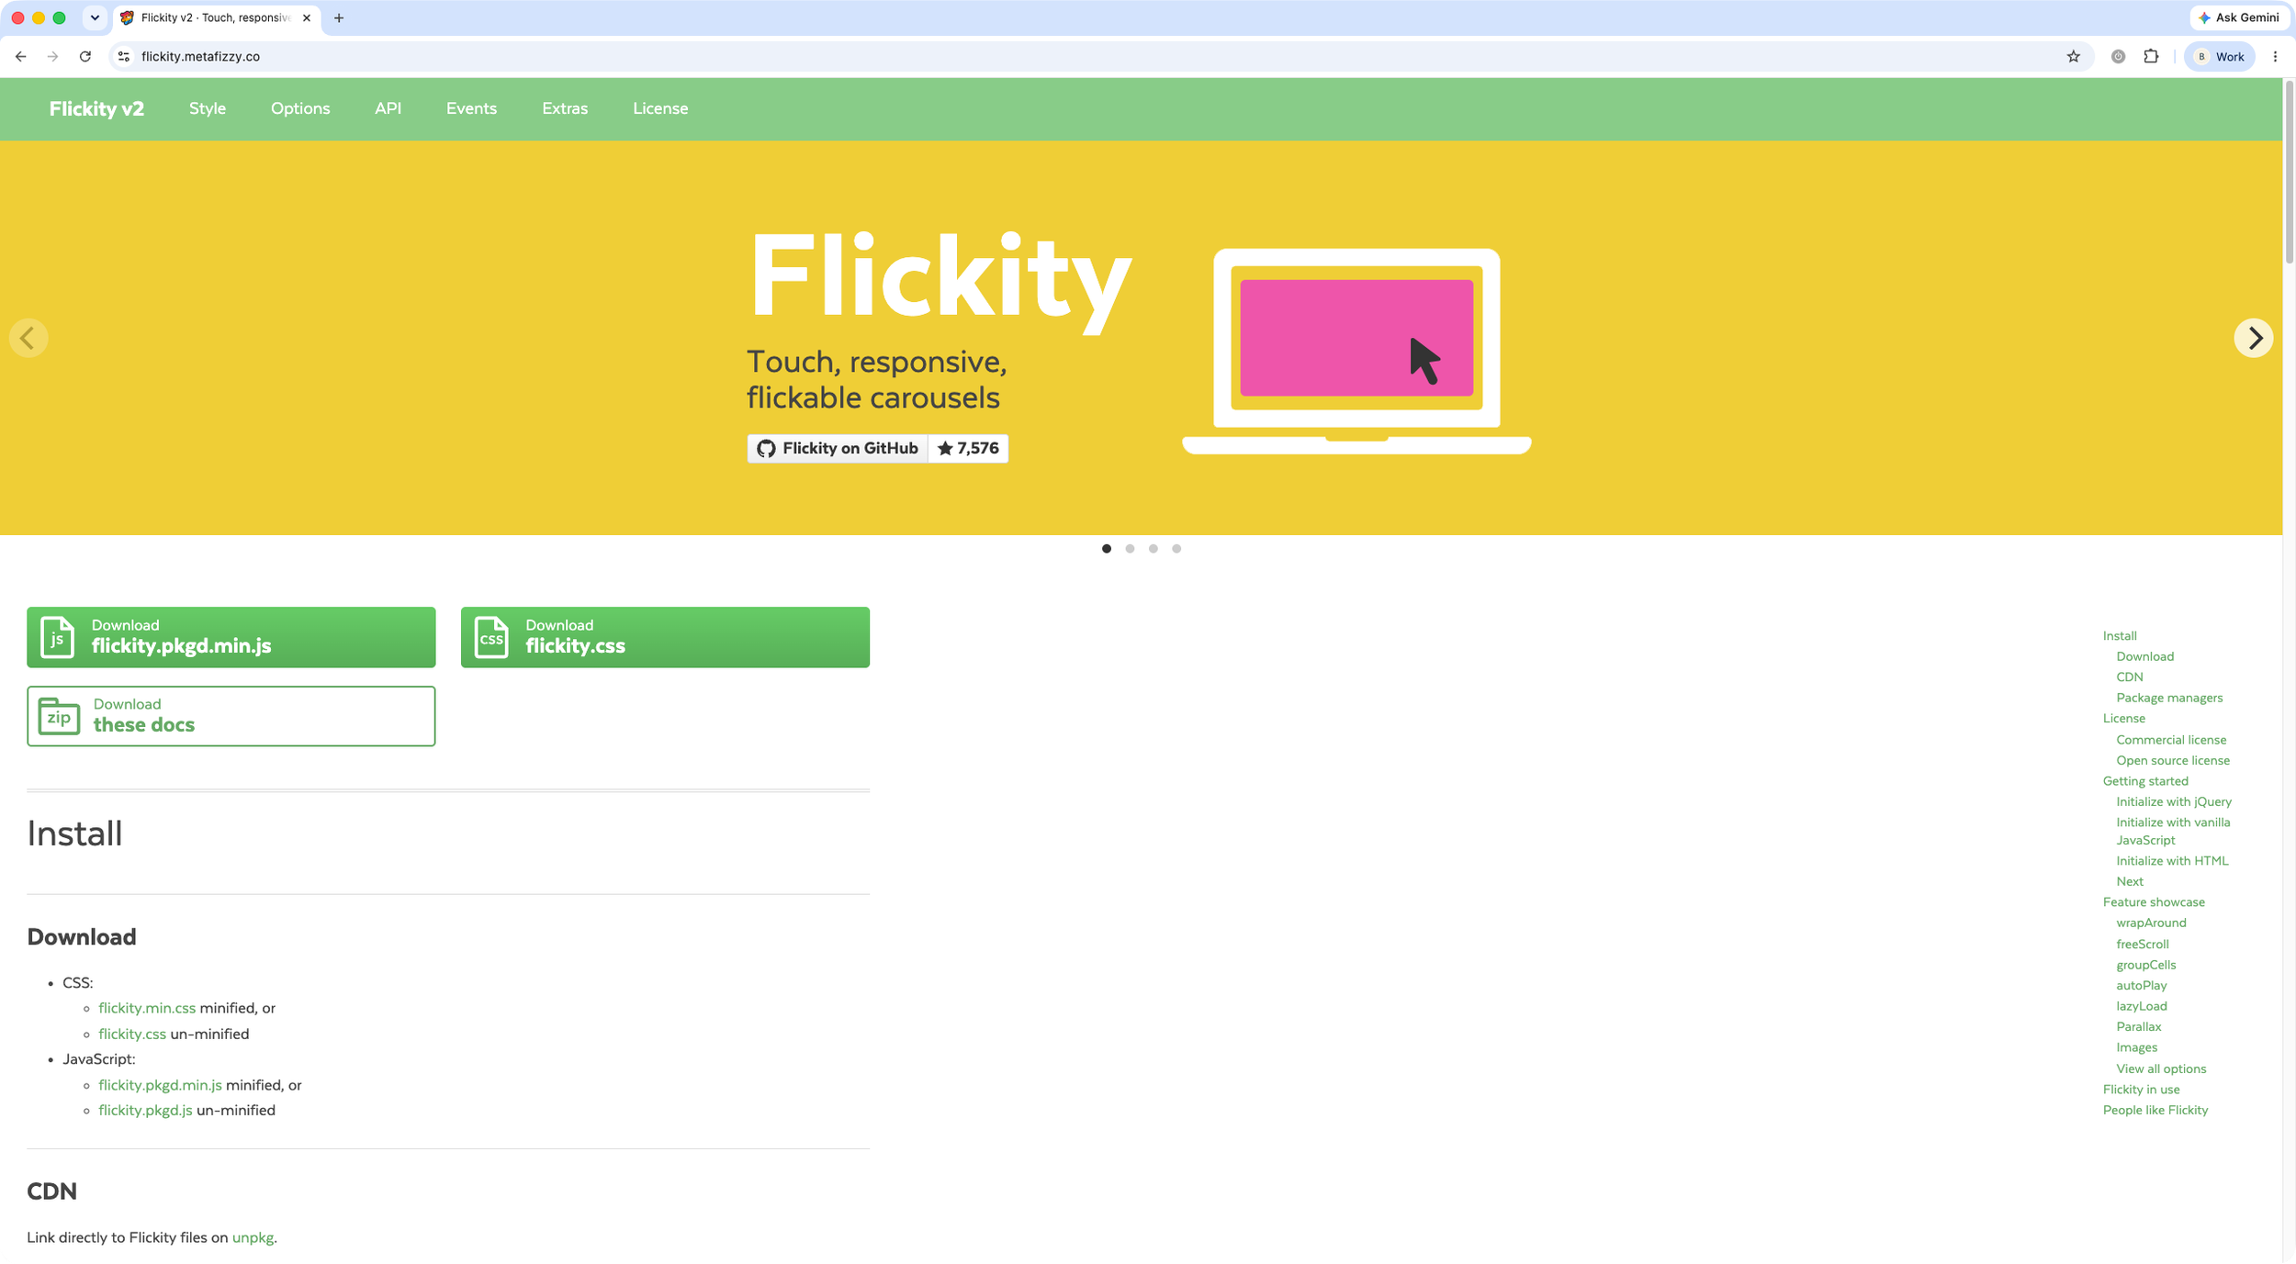Jump to Download in sidebar contents
The height and width of the screenshot is (1264, 2296).
pos(2144,656)
